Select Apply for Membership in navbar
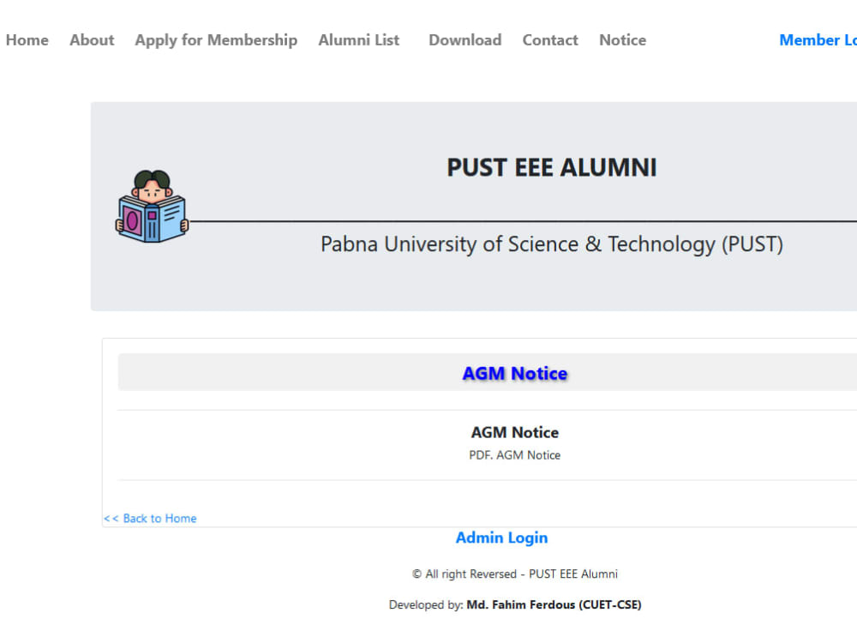 click(x=217, y=40)
